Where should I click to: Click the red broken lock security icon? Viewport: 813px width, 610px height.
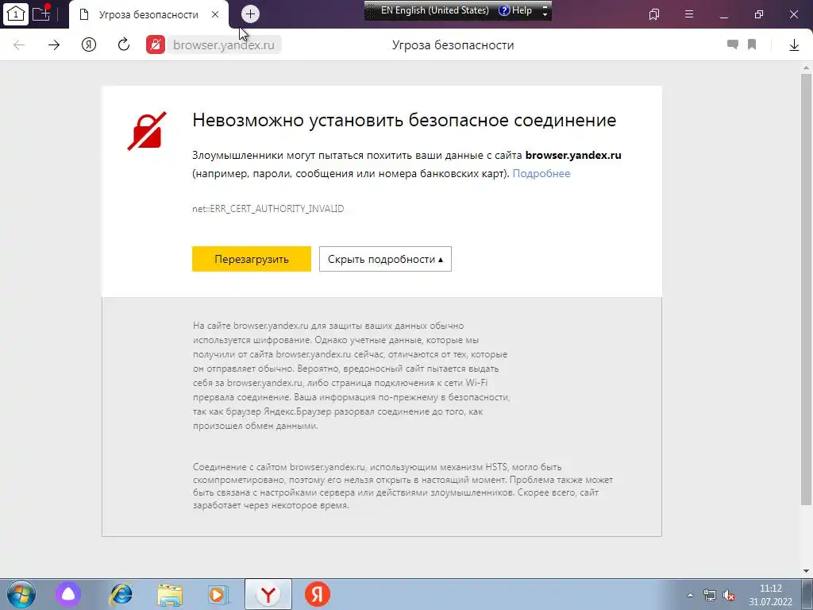(156, 44)
